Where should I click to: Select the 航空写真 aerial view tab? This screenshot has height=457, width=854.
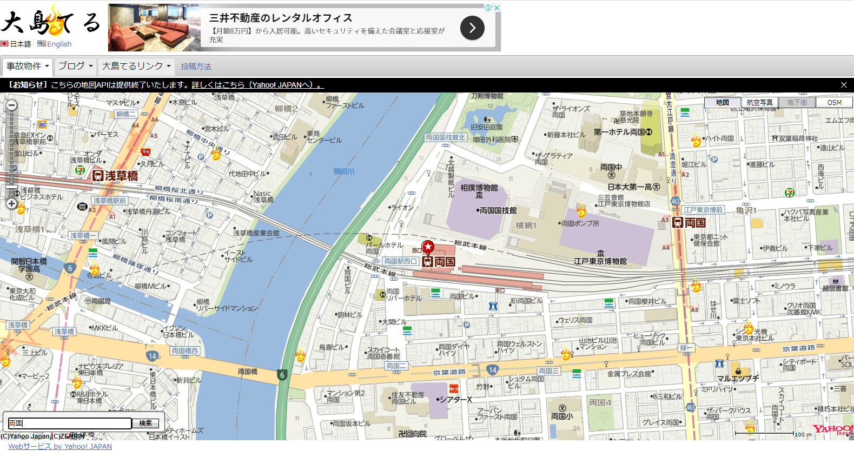pos(759,102)
